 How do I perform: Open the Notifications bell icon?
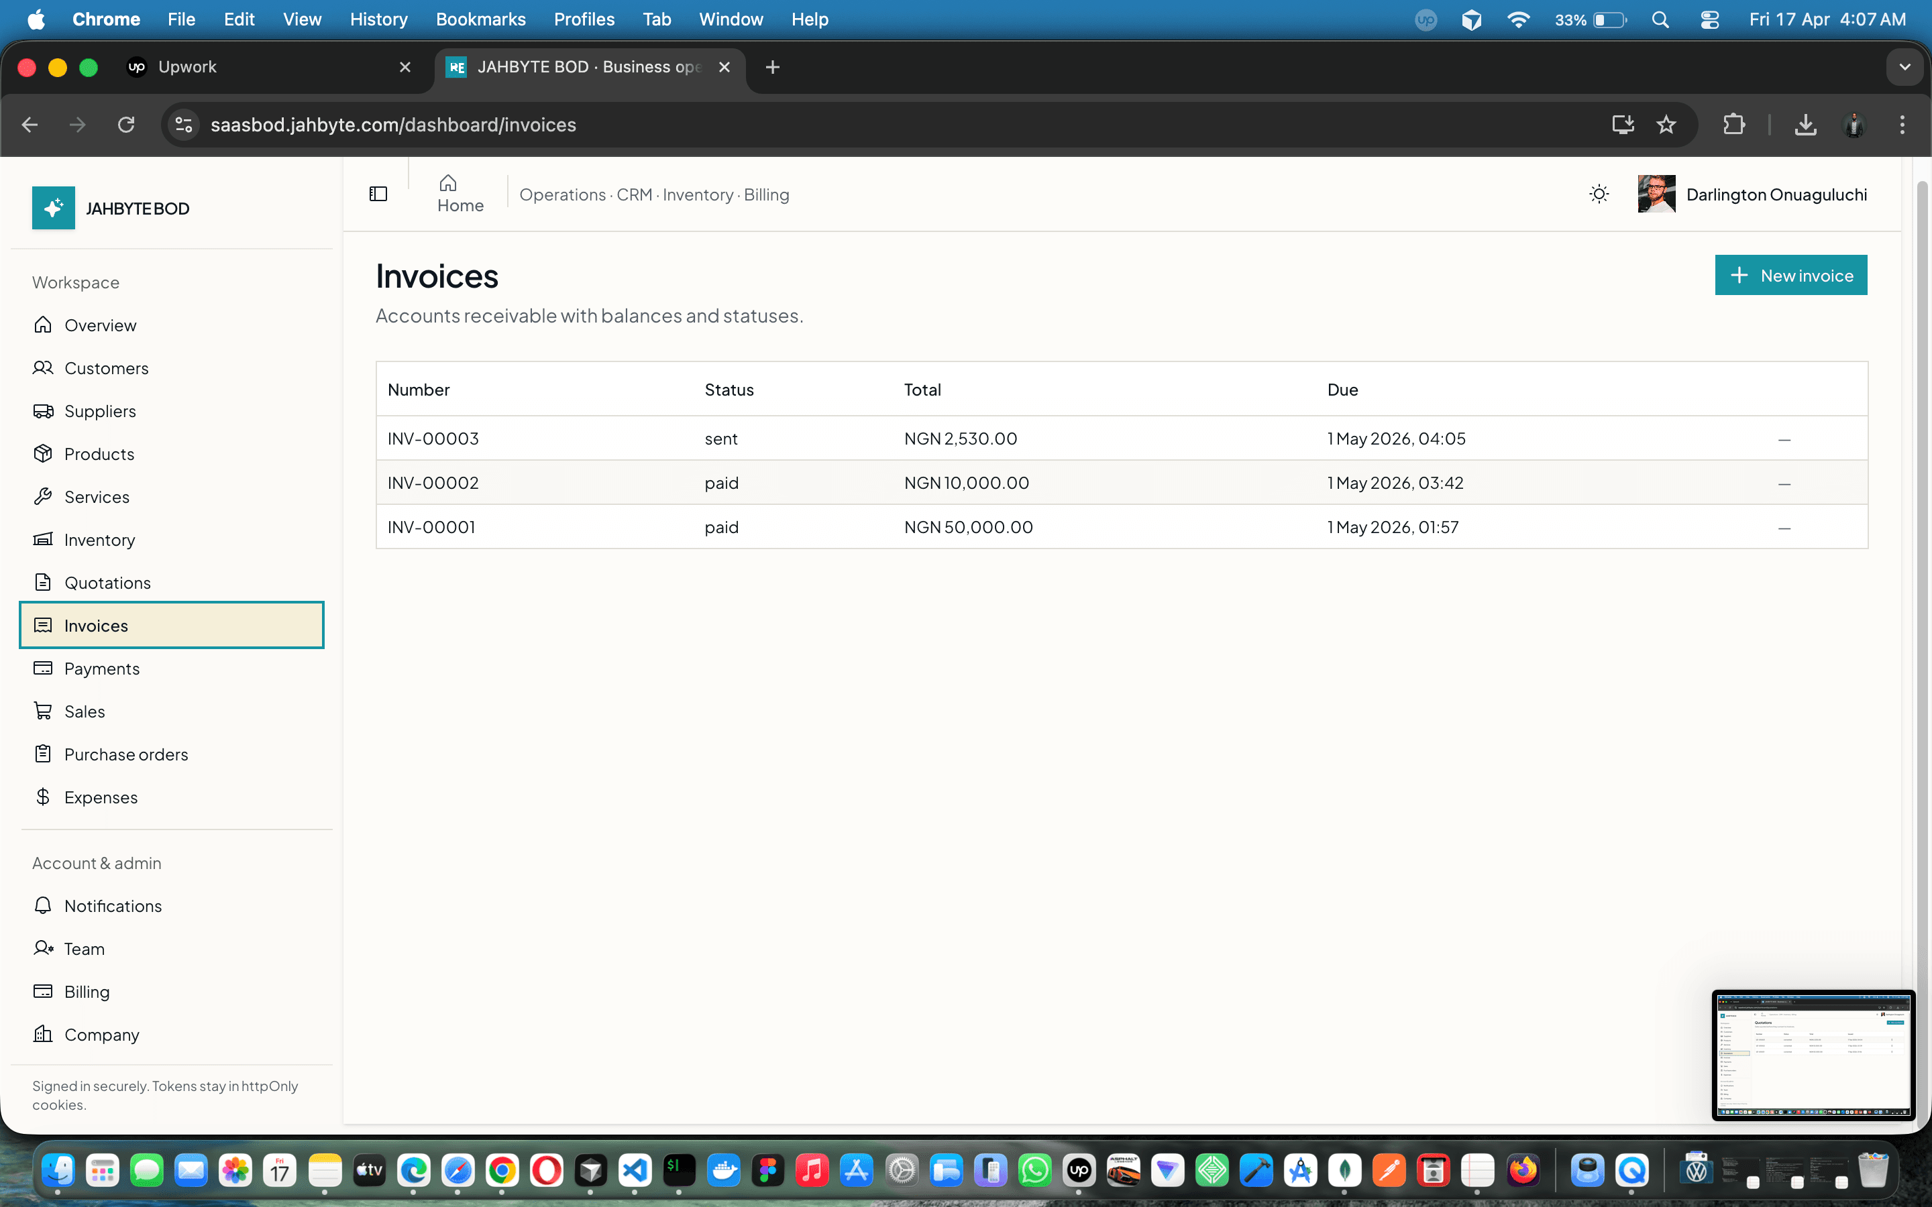(x=44, y=905)
